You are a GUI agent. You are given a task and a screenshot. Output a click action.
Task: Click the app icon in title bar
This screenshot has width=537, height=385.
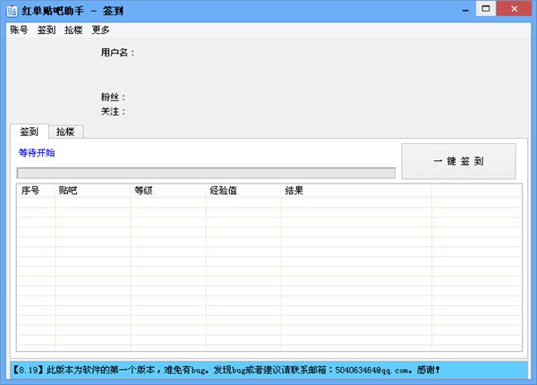[13, 11]
